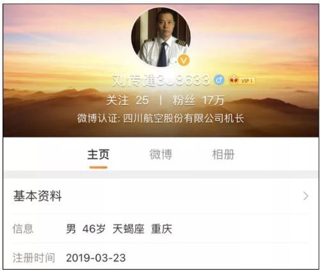Expand 基本资料 with the chevron arrow
Screen dimensions: 320x271
coord(306,196)
